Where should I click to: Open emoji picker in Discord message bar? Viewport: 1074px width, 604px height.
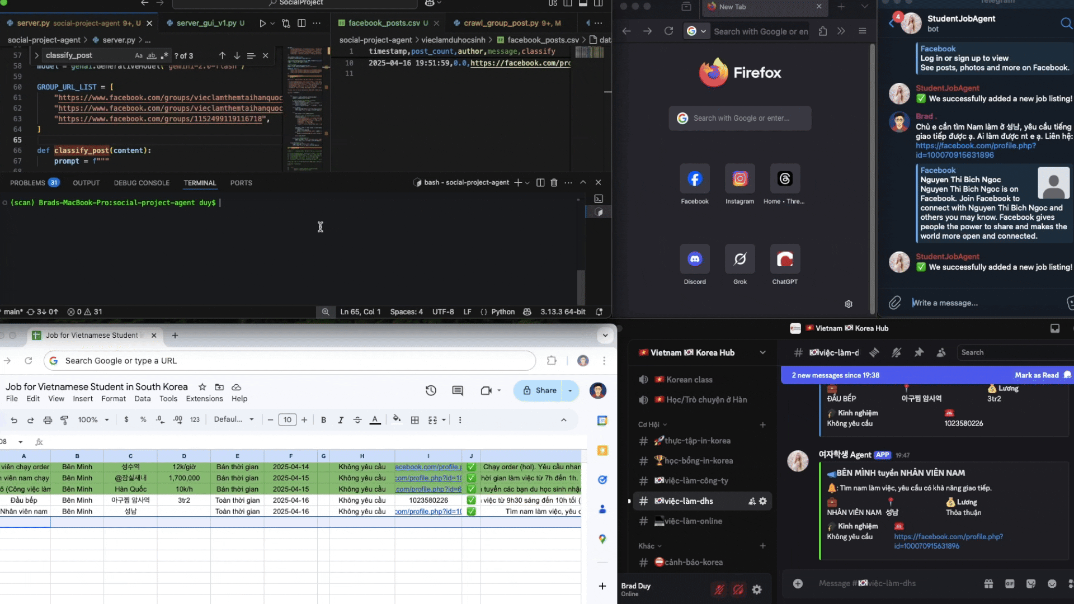[1052, 583]
